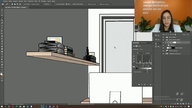This screenshot has height=108, width=192.
Task: Open the collapsed Character panel icon
Action: pyautogui.click(x=156, y=40)
